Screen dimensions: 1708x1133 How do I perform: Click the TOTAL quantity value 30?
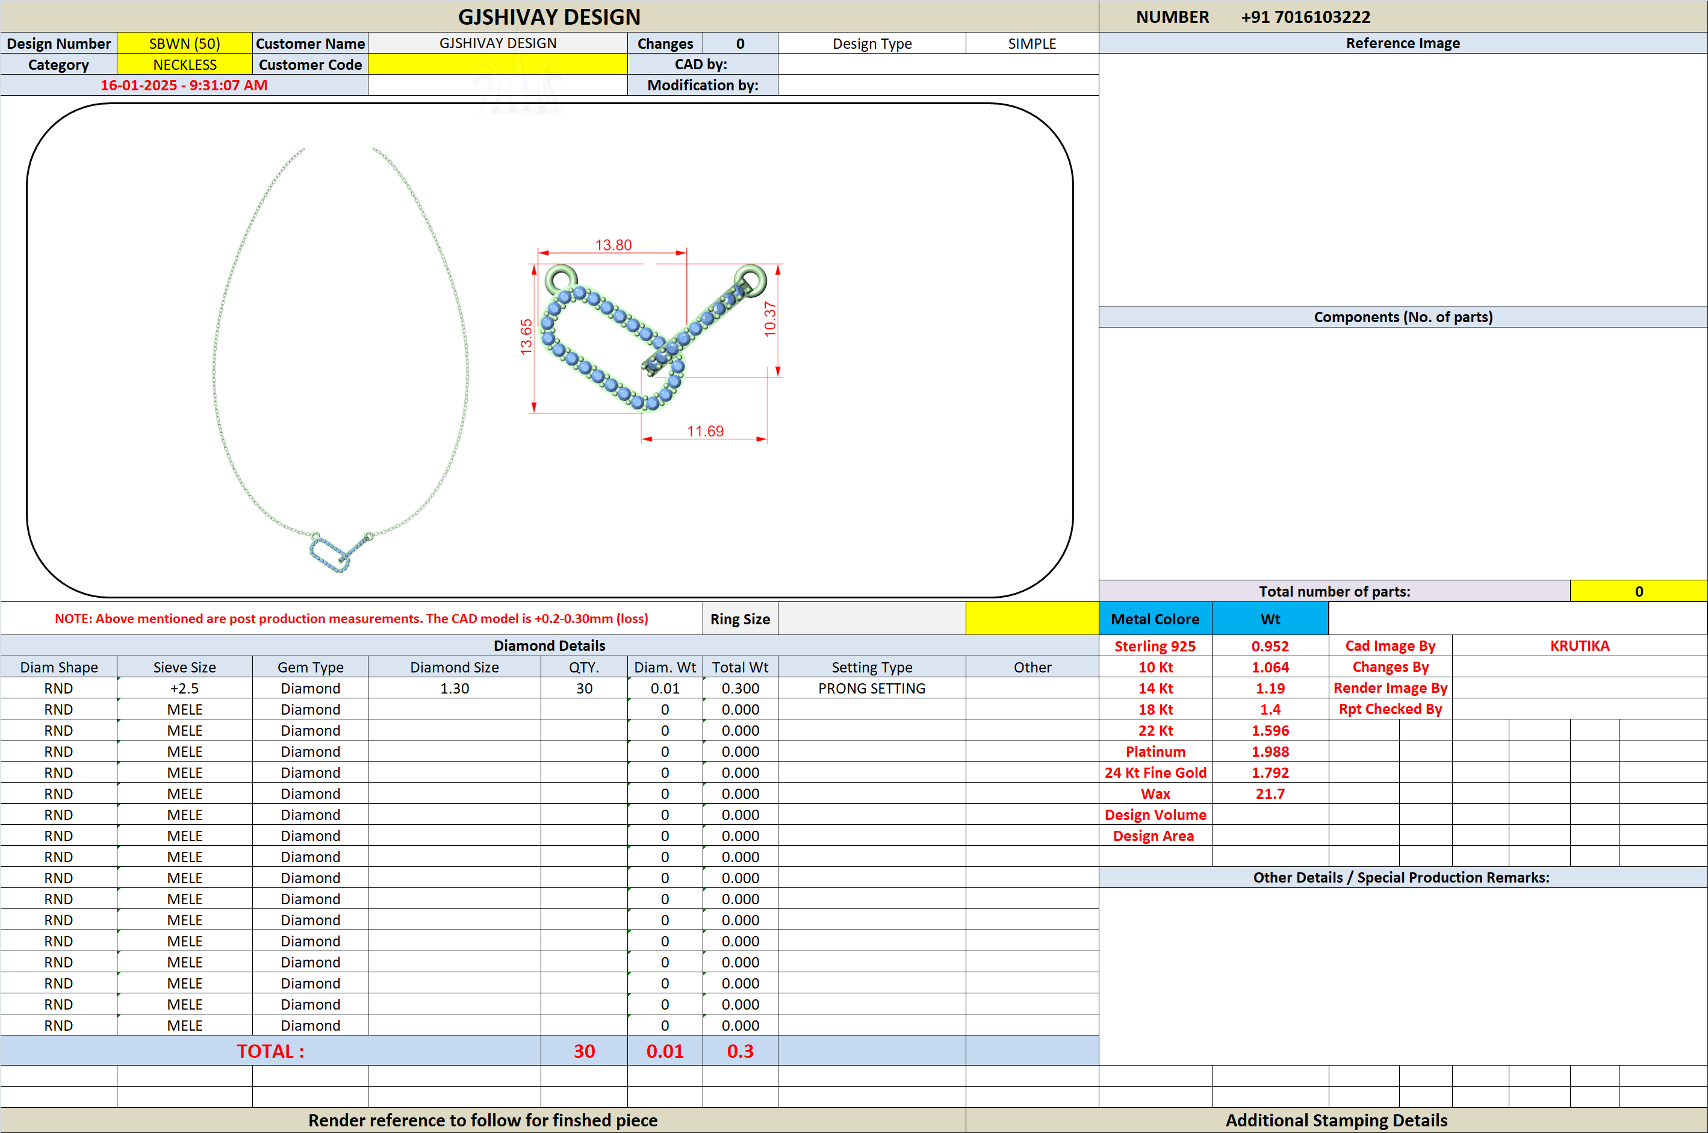coord(584,1051)
